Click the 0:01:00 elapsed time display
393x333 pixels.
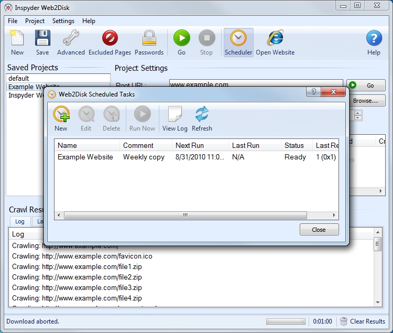pyautogui.click(x=322, y=321)
